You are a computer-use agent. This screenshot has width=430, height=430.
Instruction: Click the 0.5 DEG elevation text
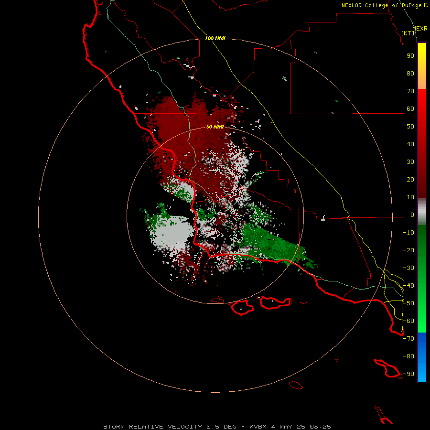click(221, 427)
